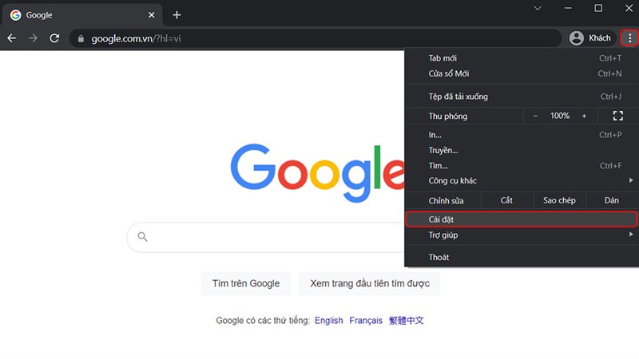Click the Google logo
Viewport: 639px width, 359px height.
point(318,173)
